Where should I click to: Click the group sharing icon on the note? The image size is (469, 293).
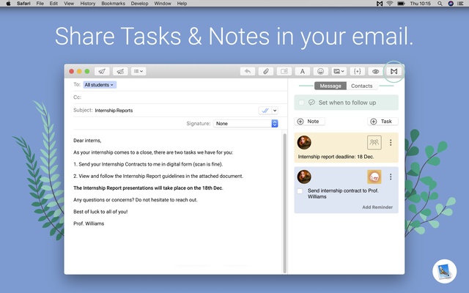374,143
